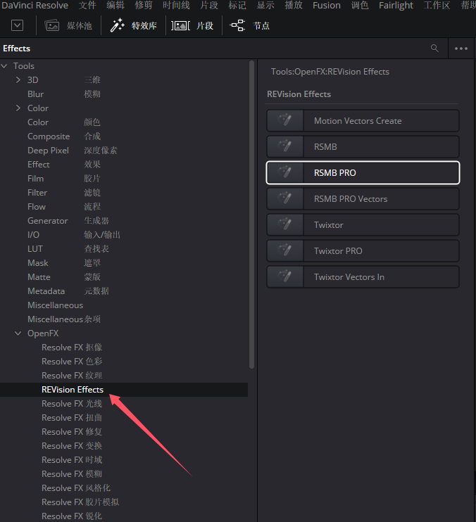Expand the Color category with chevron
Image resolution: width=476 pixels, height=522 pixels.
coord(18,108)
